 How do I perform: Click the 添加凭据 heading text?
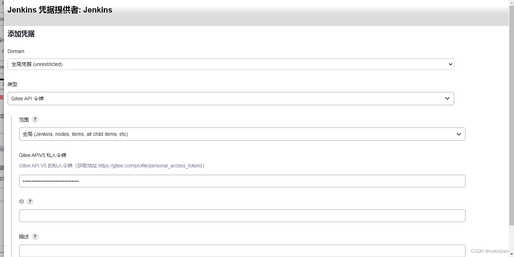[21, 34]
